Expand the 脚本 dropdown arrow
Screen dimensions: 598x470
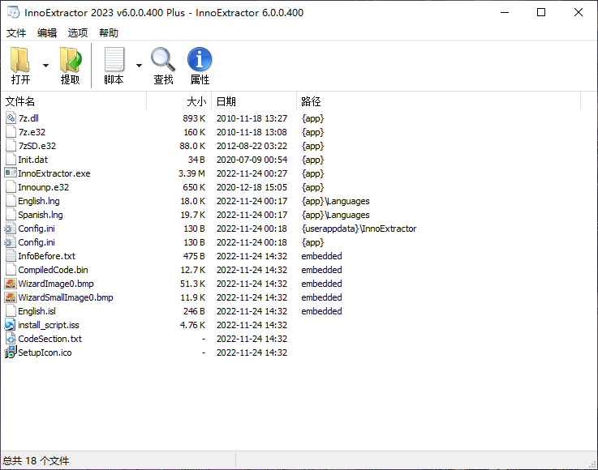point(140,66)
